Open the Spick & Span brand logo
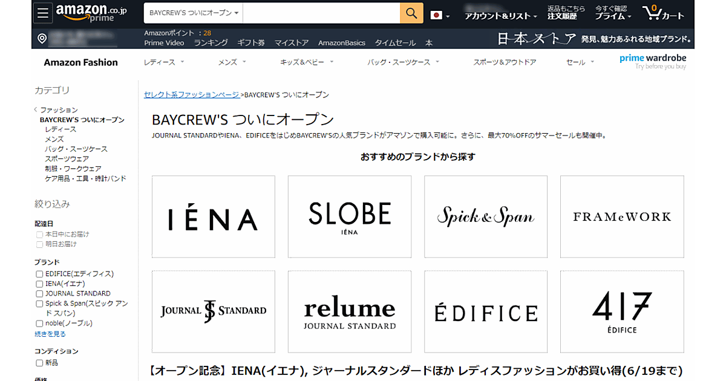 (485, 217)
